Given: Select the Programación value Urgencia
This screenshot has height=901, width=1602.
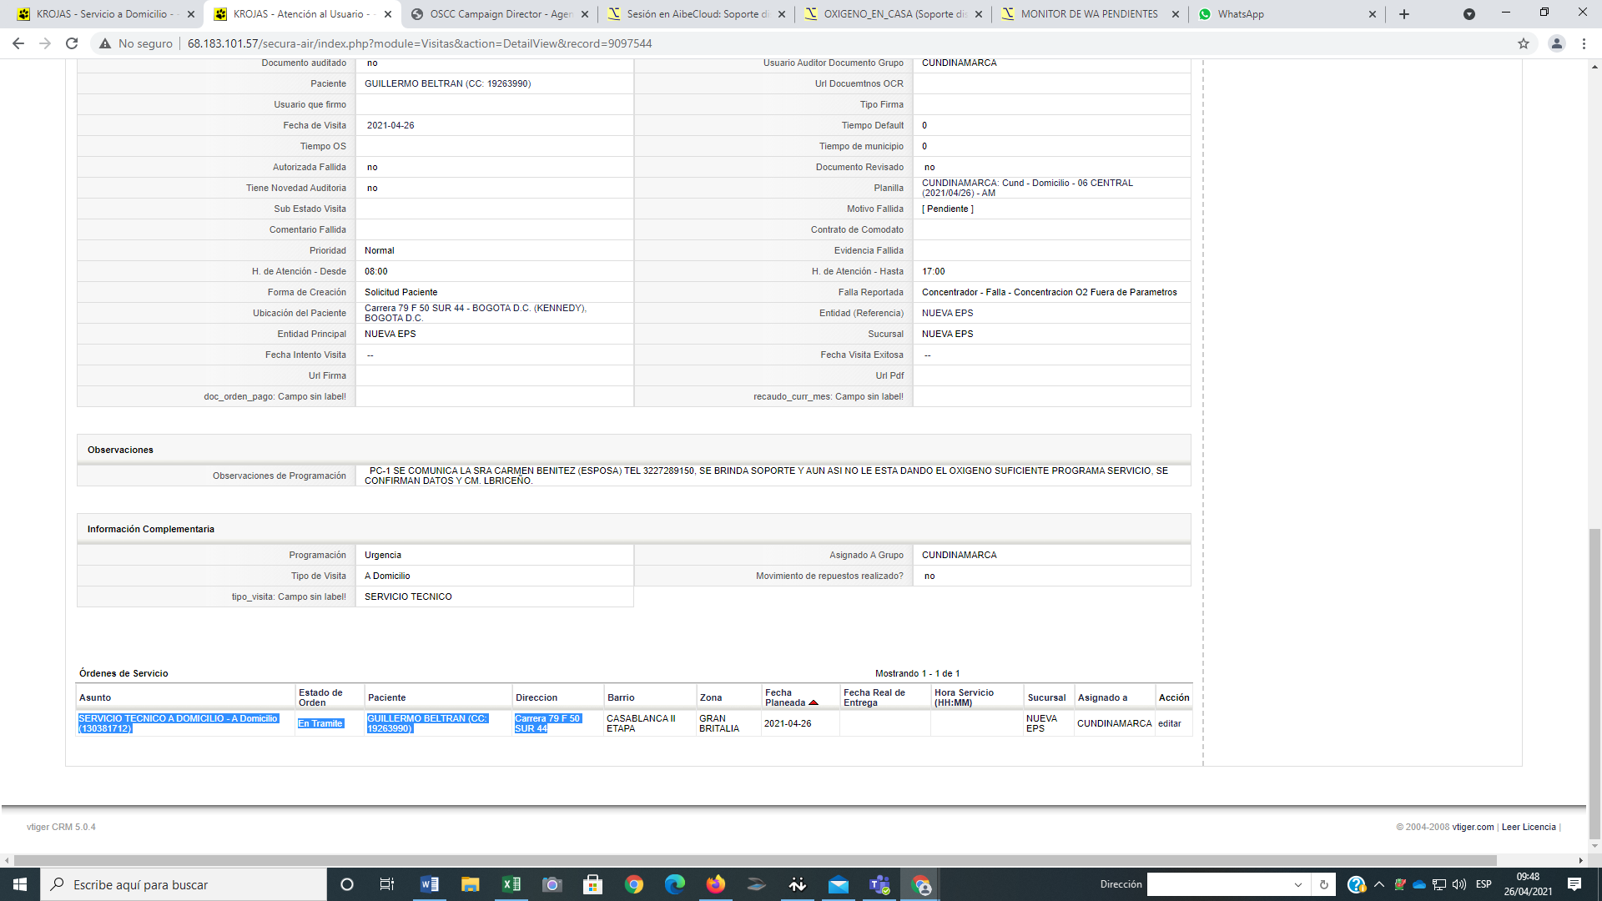Looking at the screenshot, I should click(383, 555).
